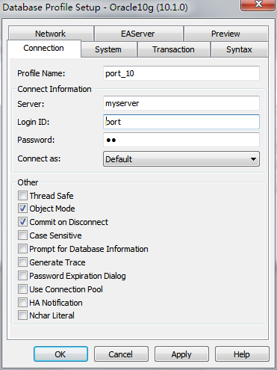This screenshot has width=277, height=370.
Task: Select the Password field
Action: pyautogui.click(x=181, y=140)
